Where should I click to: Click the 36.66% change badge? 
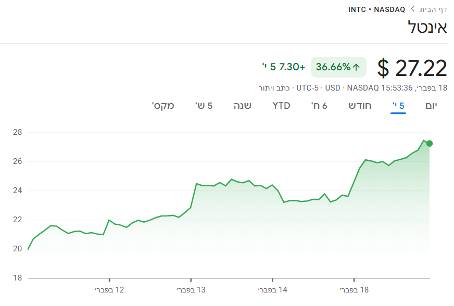click(338, 67)
